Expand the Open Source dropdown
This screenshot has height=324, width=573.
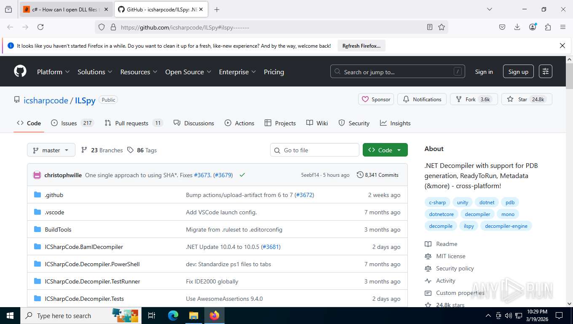188,72
